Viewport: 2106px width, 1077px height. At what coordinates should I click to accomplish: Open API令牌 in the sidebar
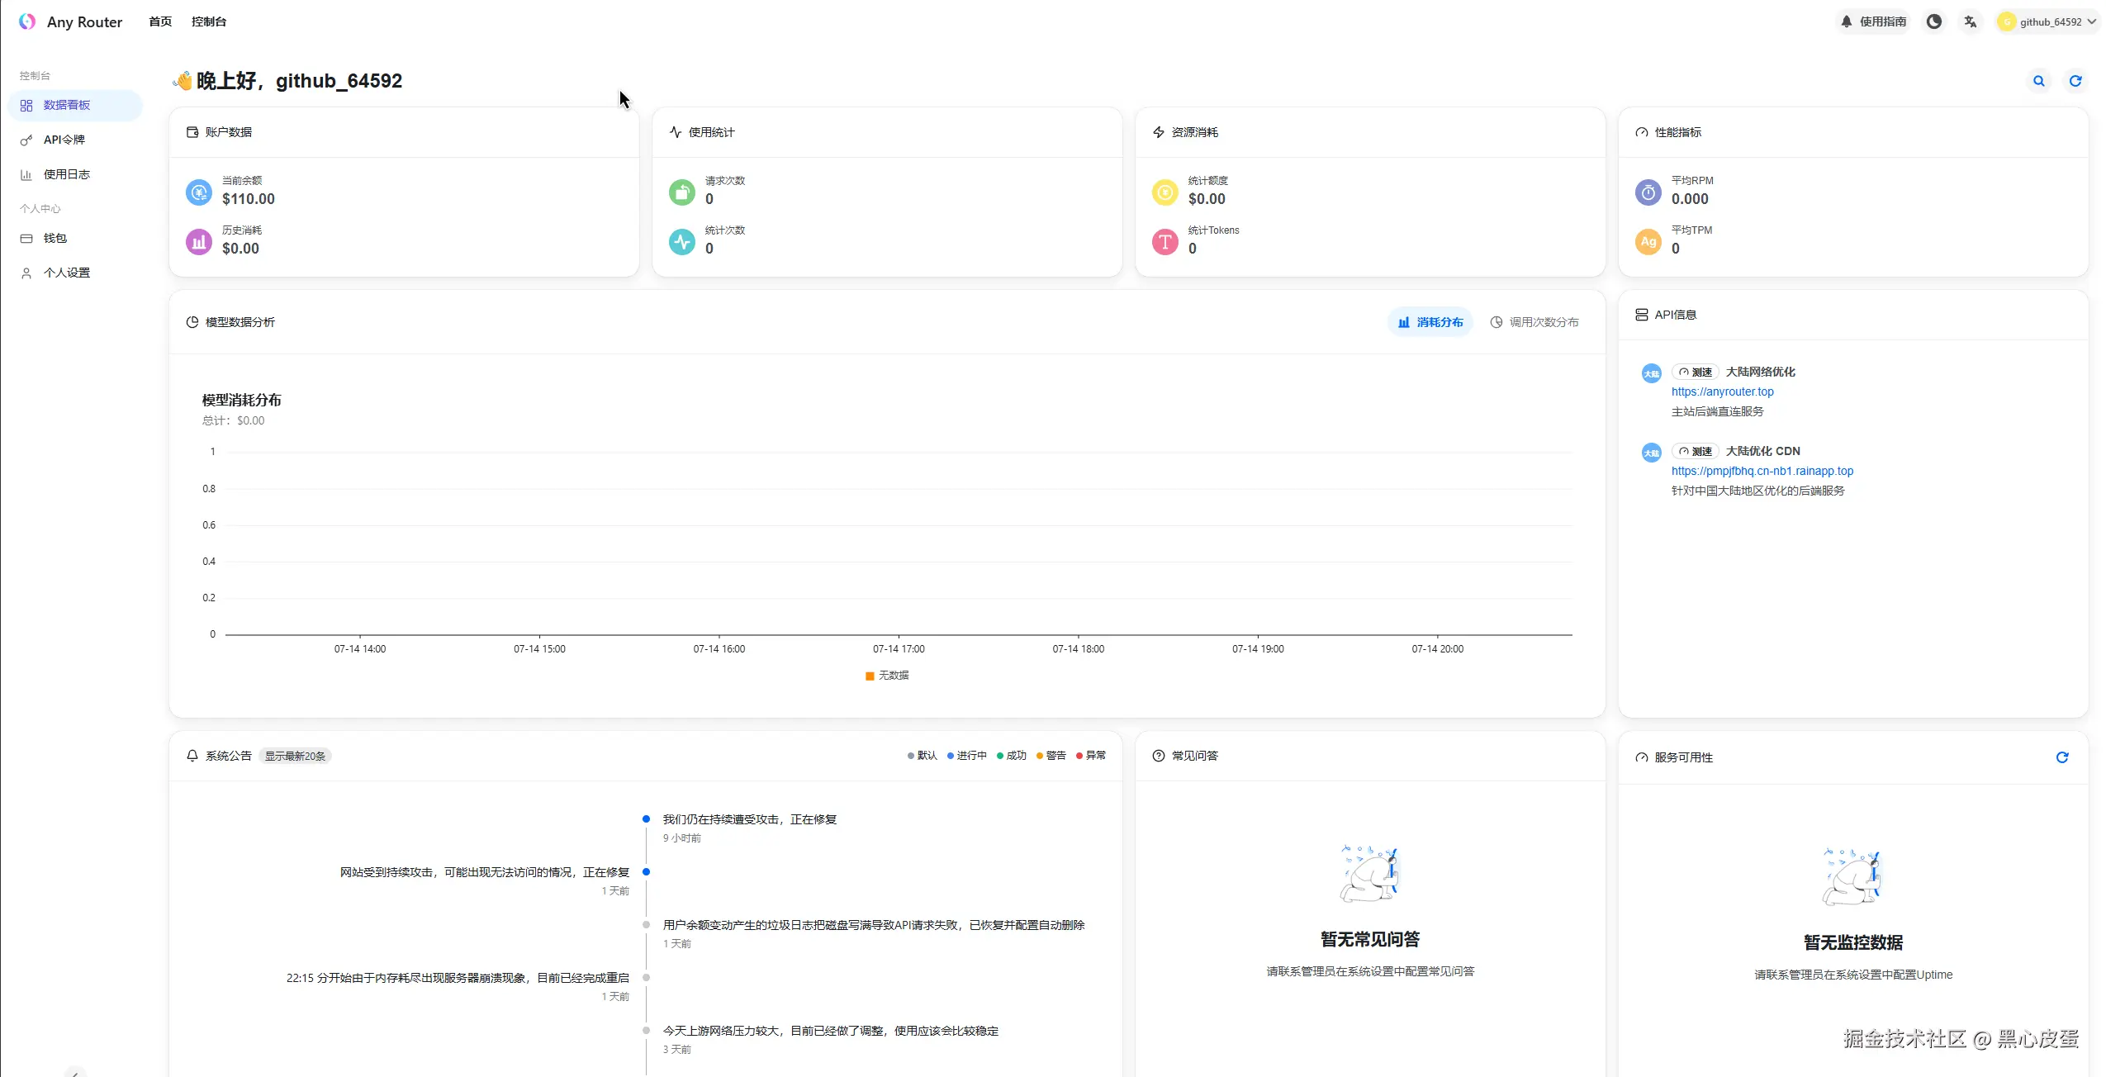74,140
